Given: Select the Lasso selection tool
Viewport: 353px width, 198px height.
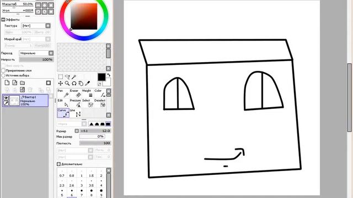Looking at the screenshot, I should (67, 77).
